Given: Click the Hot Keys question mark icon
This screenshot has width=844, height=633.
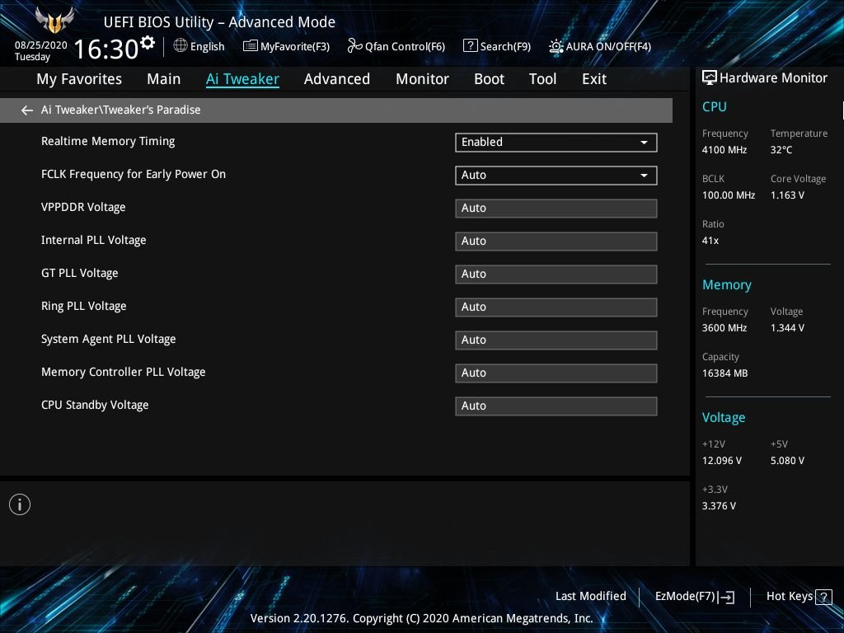Looking at the screenshot, I should (x=823, y=597).
